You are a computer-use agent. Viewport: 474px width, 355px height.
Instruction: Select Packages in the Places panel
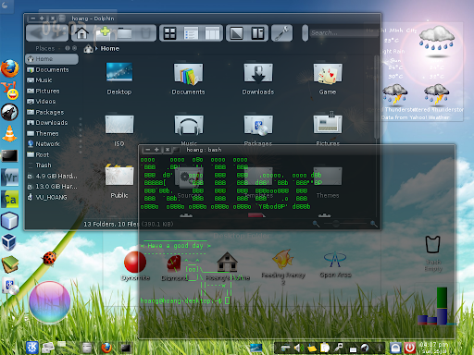52,112
